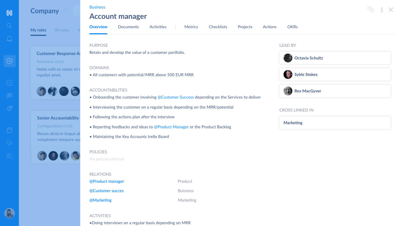This screenshot has width=403, height=226.
Task: Open the target goals sidebar icon
Action: coord(9,109)
